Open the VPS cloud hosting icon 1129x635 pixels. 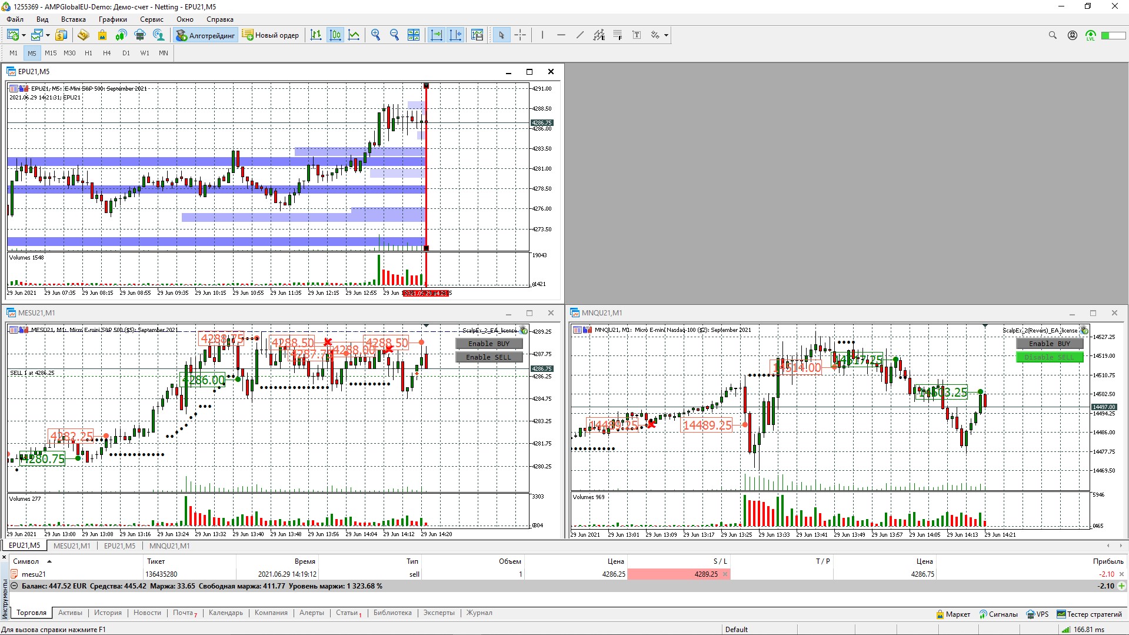140,35
